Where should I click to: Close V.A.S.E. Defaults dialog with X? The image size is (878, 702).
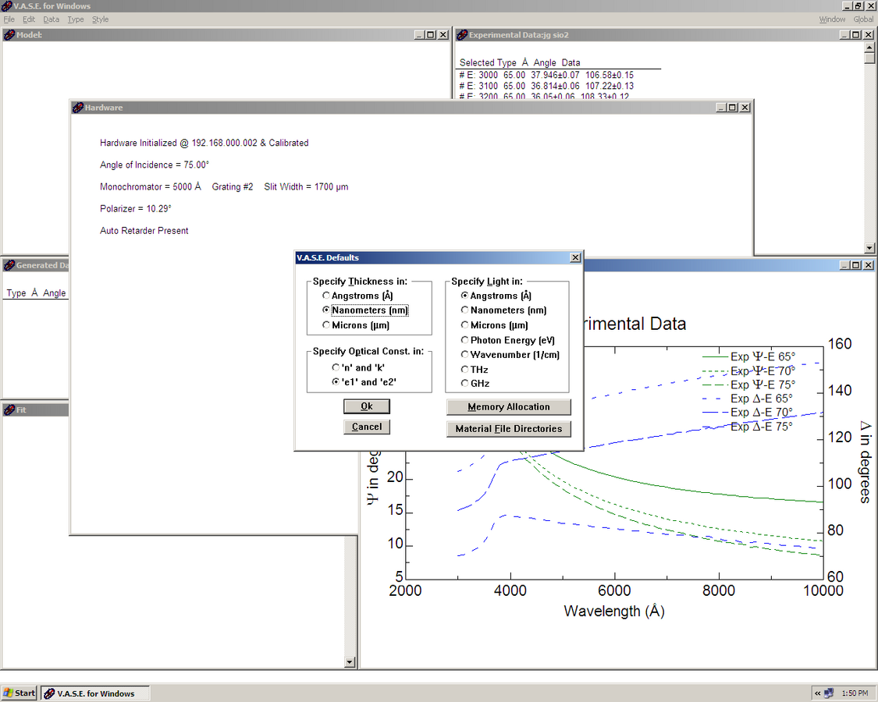(x=575, y=257)
